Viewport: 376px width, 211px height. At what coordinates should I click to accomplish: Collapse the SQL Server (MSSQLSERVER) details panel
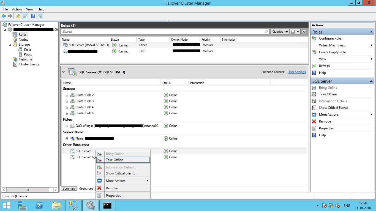point(64,72)
